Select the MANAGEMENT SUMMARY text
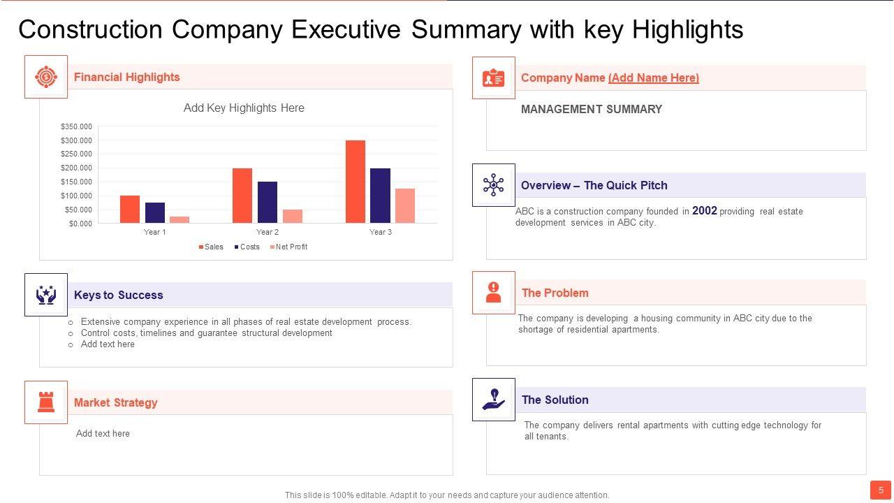This screenshot has height=503, width=894. point(592,109)
